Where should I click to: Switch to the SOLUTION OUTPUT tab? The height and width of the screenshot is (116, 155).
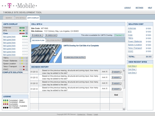(54, 40)
